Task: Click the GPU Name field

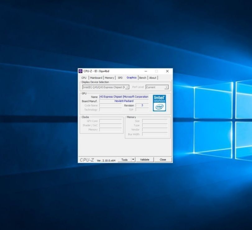Action: coord(124,97)
